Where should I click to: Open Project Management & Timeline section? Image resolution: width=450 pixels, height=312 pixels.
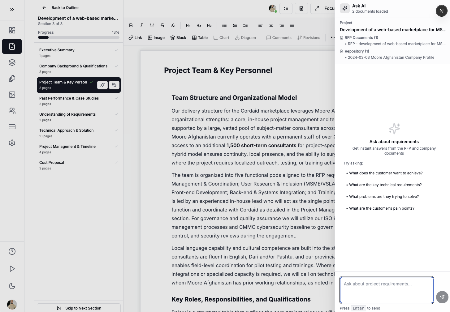click(x=79, y=149)
